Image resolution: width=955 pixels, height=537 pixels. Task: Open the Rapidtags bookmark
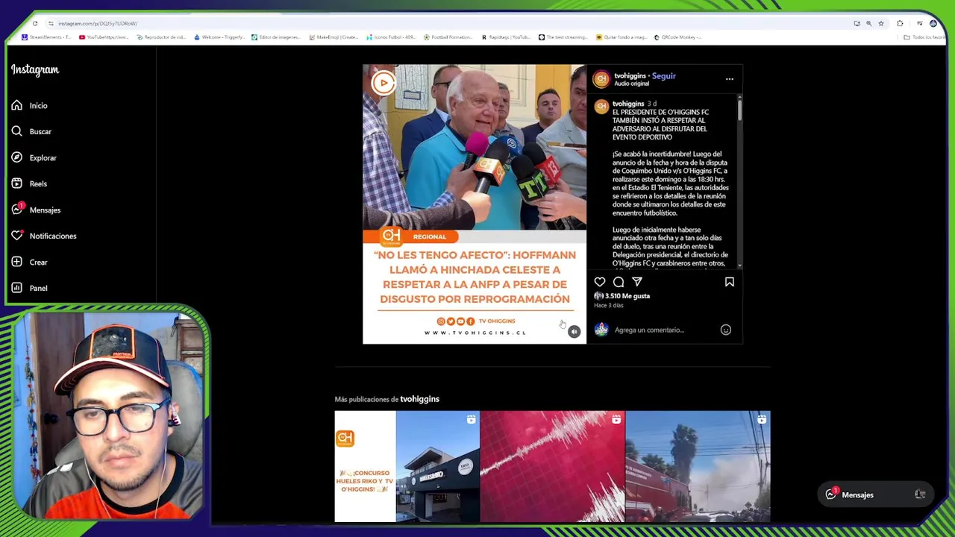point(506,37)
